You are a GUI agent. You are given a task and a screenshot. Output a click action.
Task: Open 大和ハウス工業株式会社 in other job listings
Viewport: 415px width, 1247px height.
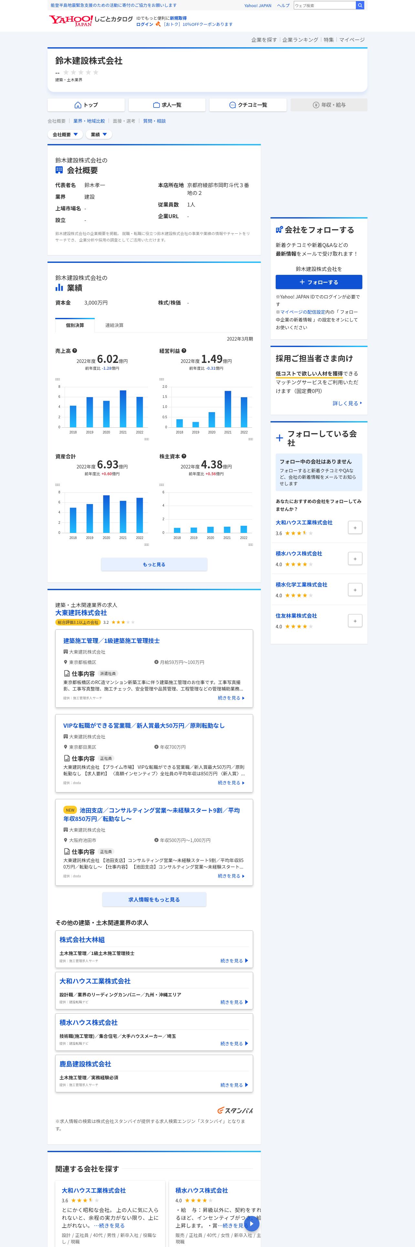tap(95, 981)
